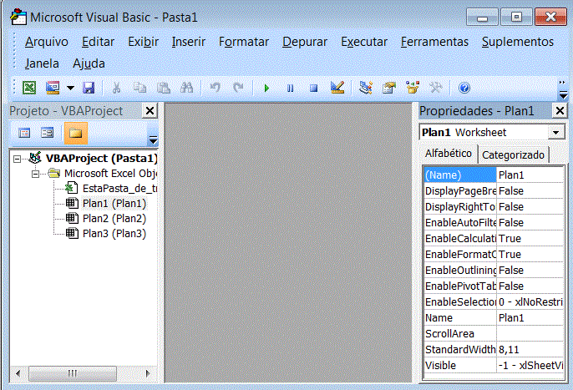Open the Executar menu
This screenshot has width=573, height=390.
click(x=364, y=42)
